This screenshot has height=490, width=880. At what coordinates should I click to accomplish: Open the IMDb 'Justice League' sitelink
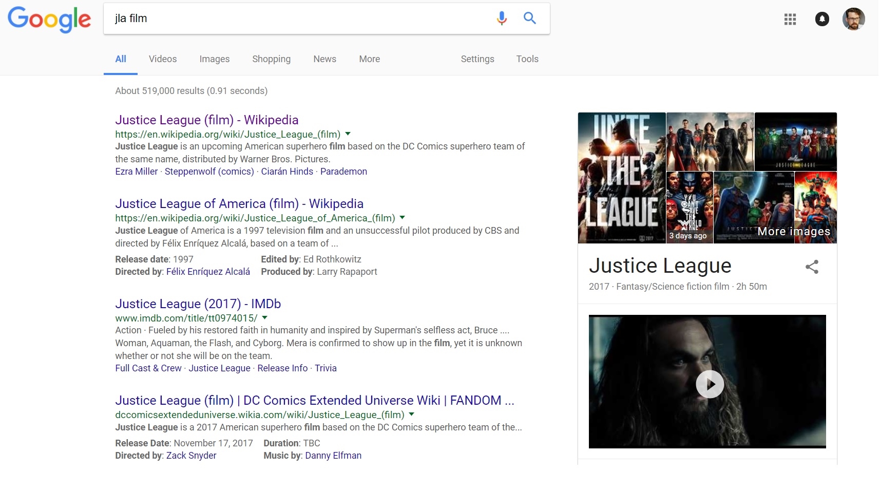pyautogui.click(x=219, y=368)
